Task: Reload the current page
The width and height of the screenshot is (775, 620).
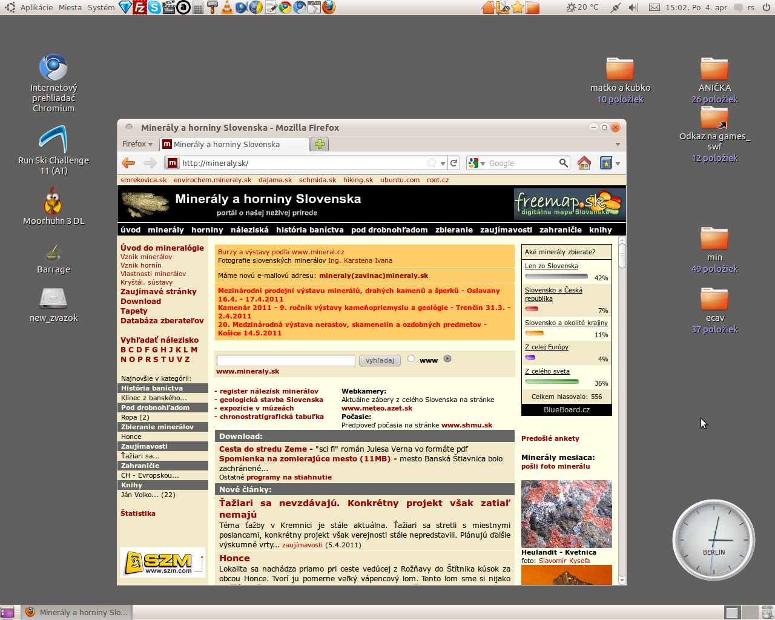Action: [454, 163]
